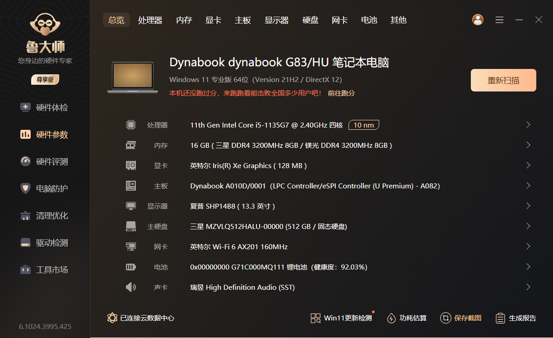553x338 pixels.
Task: Click the 主硬盘 drive icon
Action: pyautogui.click(x=131, y=226)
